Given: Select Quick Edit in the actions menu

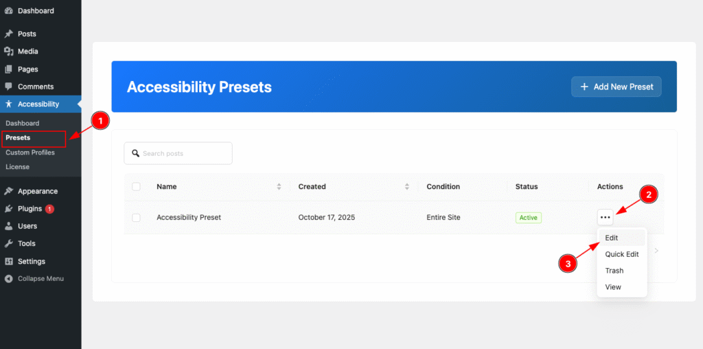Looking at the screenshot, I should tap(621, 254).
